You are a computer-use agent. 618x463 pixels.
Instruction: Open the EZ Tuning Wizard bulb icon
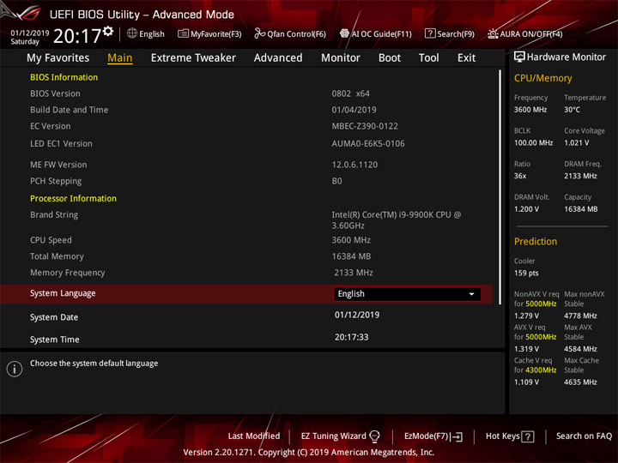374,436
